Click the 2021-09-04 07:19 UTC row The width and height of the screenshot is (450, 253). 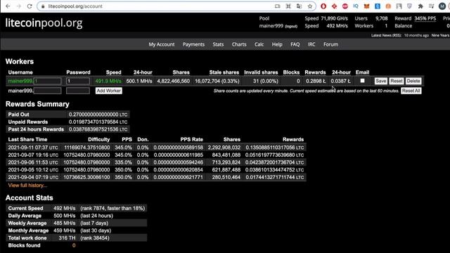156,177
